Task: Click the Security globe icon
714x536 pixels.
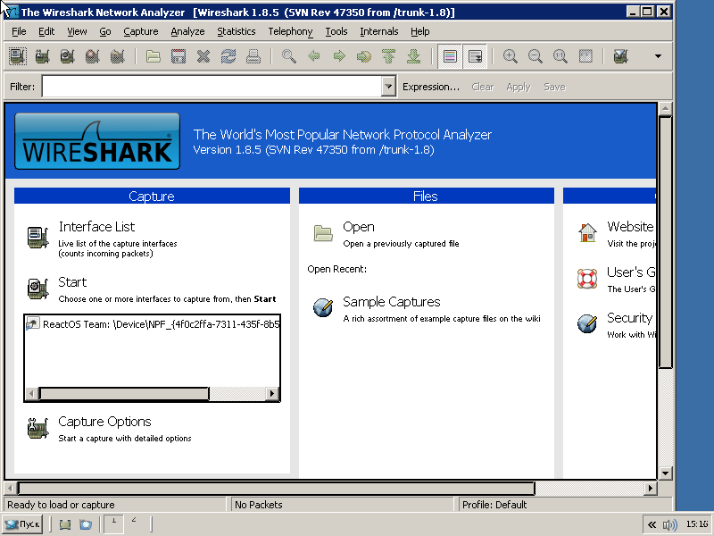Action: tap(587, 323)
